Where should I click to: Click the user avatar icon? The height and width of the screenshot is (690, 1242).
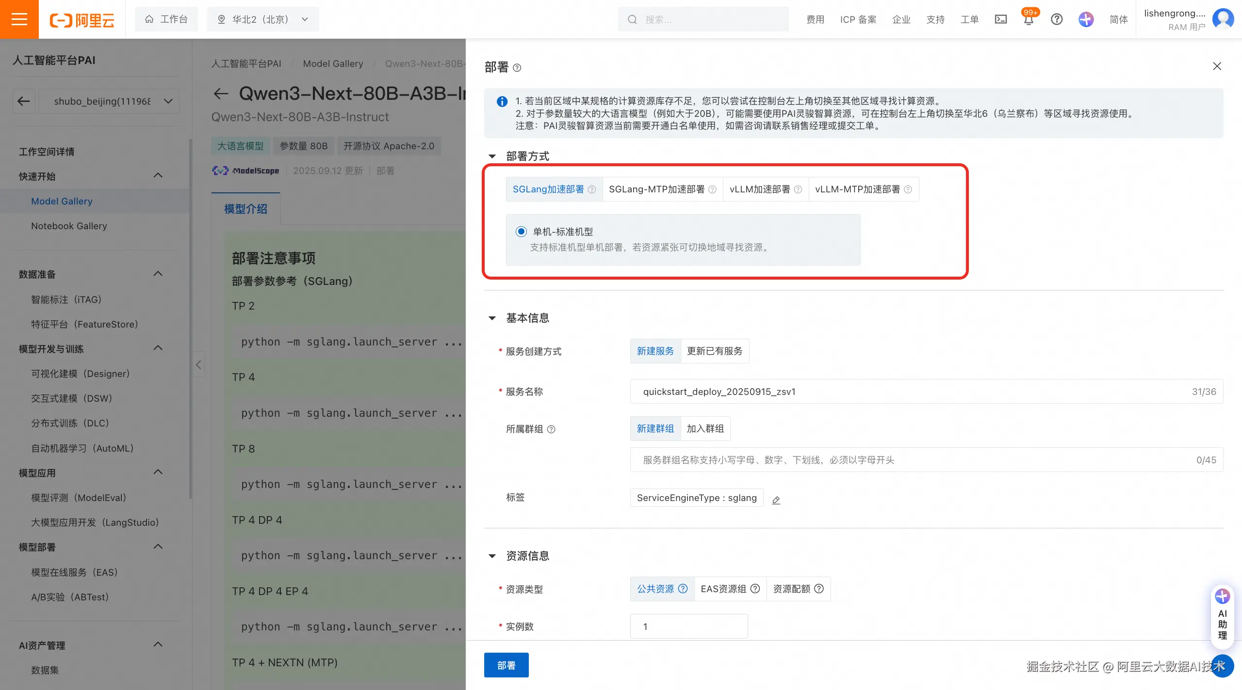pyautogui.click(x=1223, y=19)
